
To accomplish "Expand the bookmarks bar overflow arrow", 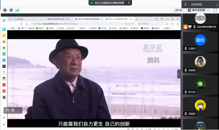I will [x=174, y=28].
